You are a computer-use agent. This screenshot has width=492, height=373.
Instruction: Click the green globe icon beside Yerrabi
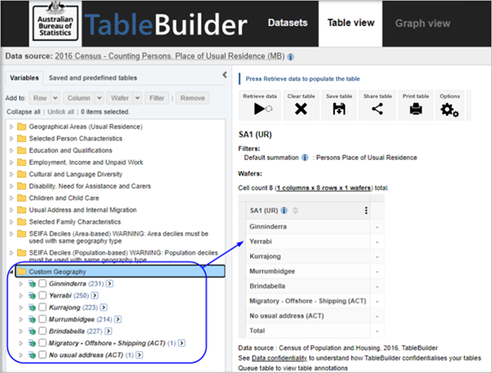32,296
